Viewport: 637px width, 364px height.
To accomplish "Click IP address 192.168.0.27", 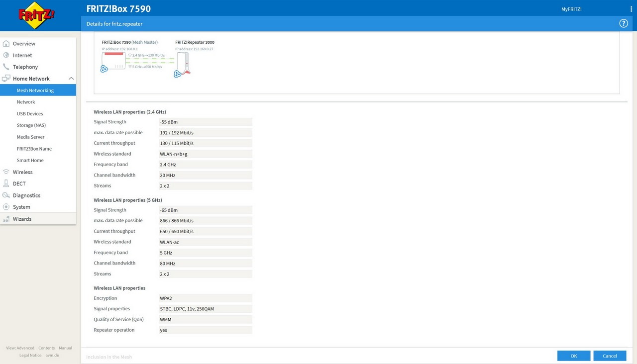I will coord(194,49).
